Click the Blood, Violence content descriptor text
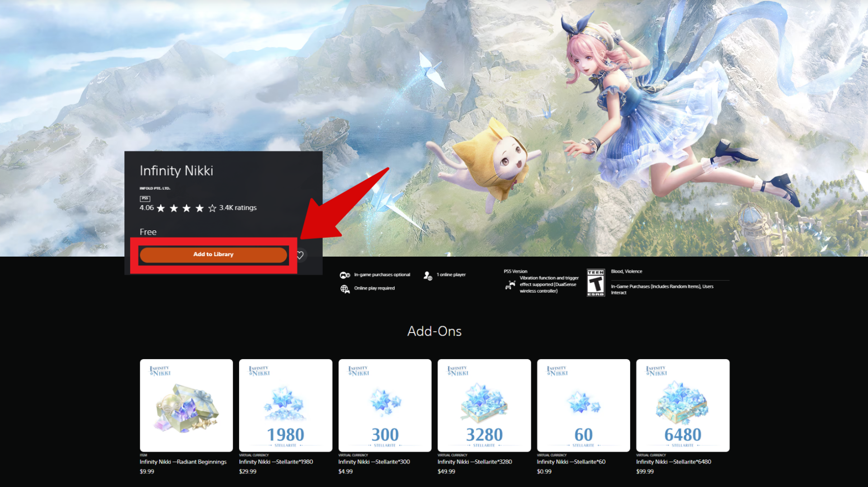The height and width of the screenshot is (487, 868). coord(626,272)
